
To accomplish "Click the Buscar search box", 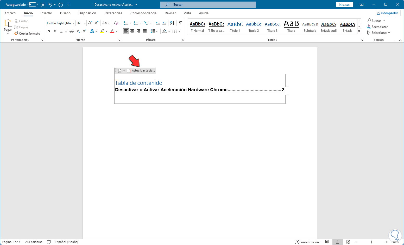I will click(208, 5).
